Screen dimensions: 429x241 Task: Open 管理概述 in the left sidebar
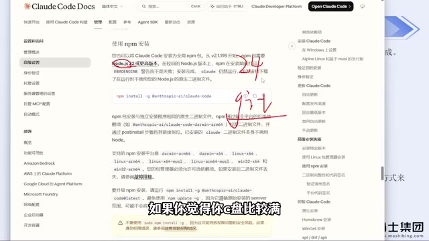tap(32, 52)
